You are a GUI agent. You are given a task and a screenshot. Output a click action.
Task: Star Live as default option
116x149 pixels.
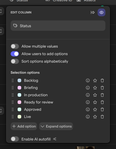click(95, 117)
